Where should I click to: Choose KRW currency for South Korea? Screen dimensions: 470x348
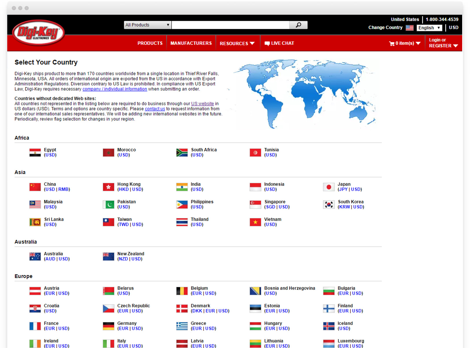coord(344,207)
